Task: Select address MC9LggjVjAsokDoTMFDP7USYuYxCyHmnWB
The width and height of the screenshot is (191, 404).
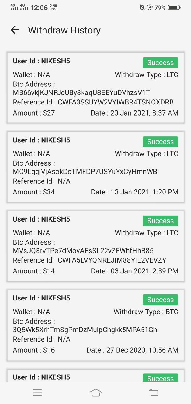Action: pyautogui.click(x=85, y=172)
